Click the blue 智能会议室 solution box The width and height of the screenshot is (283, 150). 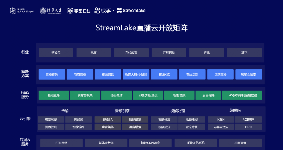[x=248, y=74]
